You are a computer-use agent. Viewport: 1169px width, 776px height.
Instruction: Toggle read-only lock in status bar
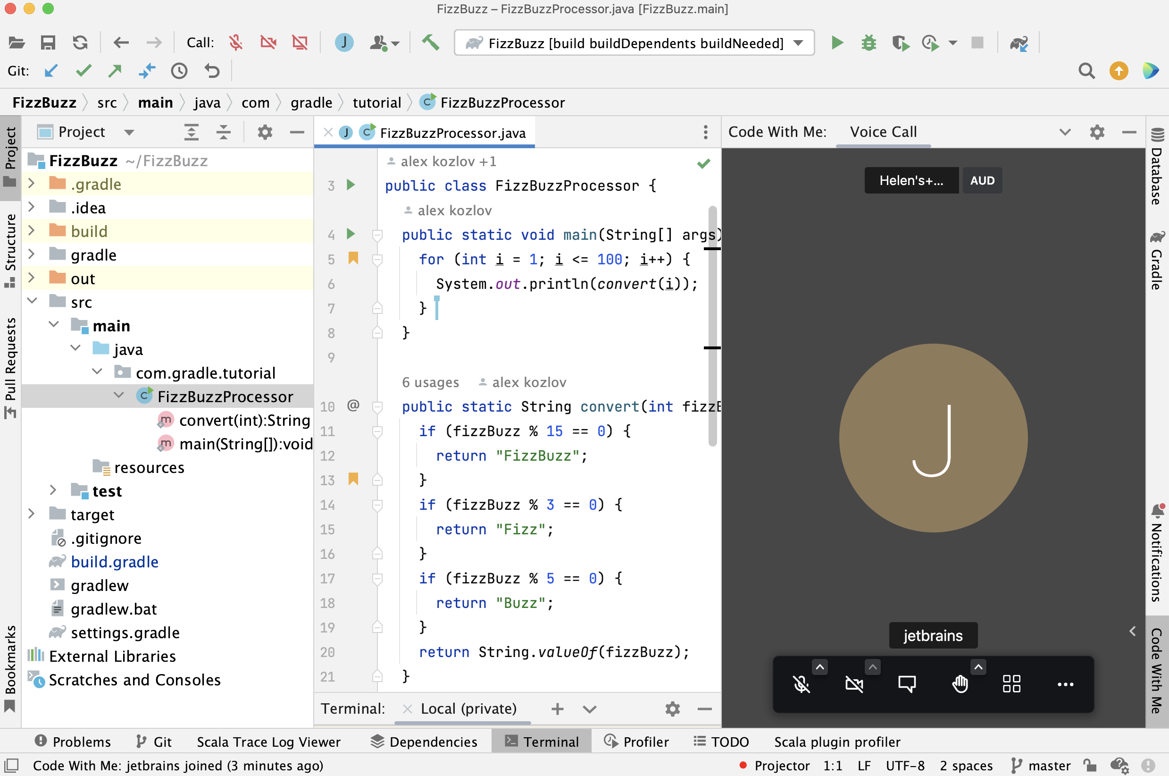1090,766
